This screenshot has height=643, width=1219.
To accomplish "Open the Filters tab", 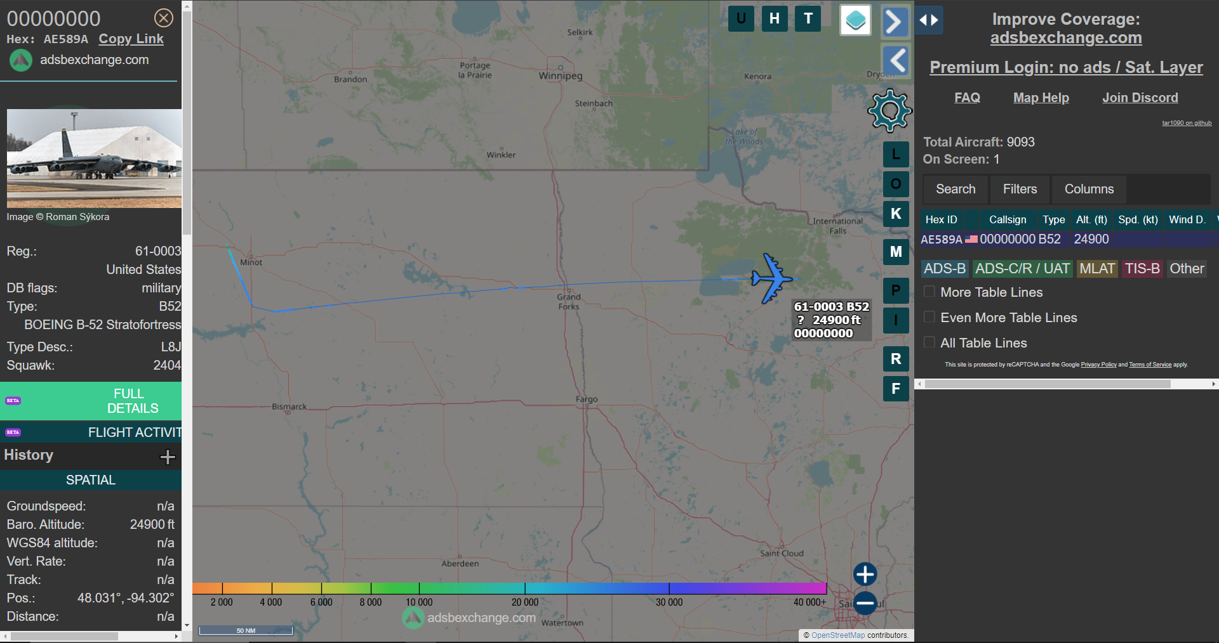I will [1020, 189].
